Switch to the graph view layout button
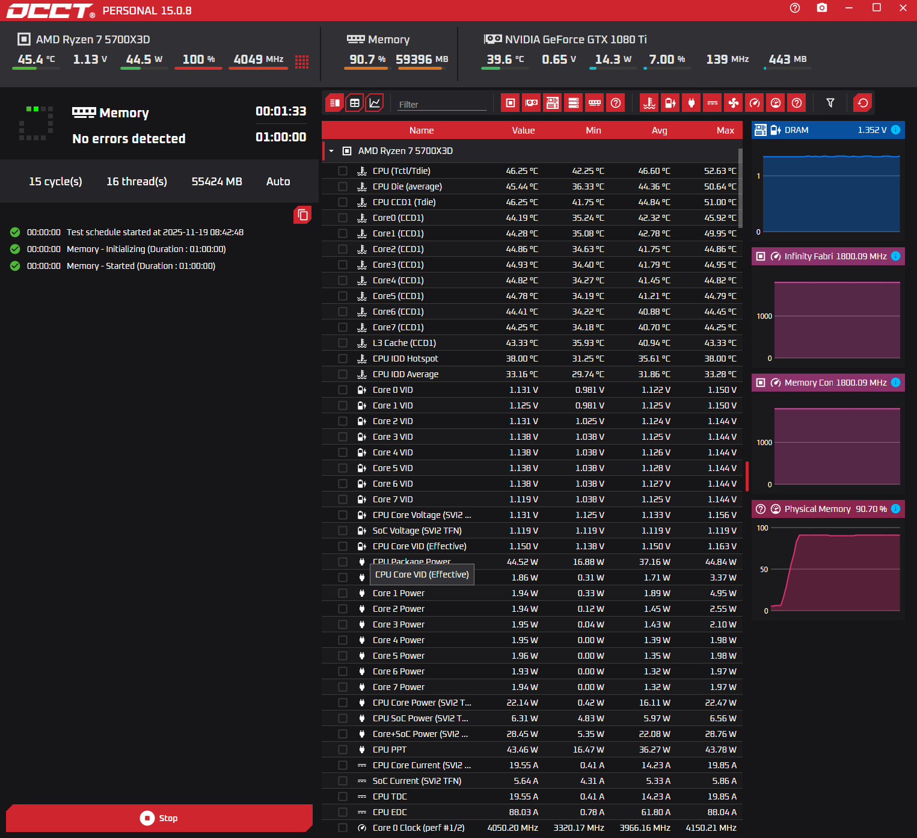 [x=375, y=103]
